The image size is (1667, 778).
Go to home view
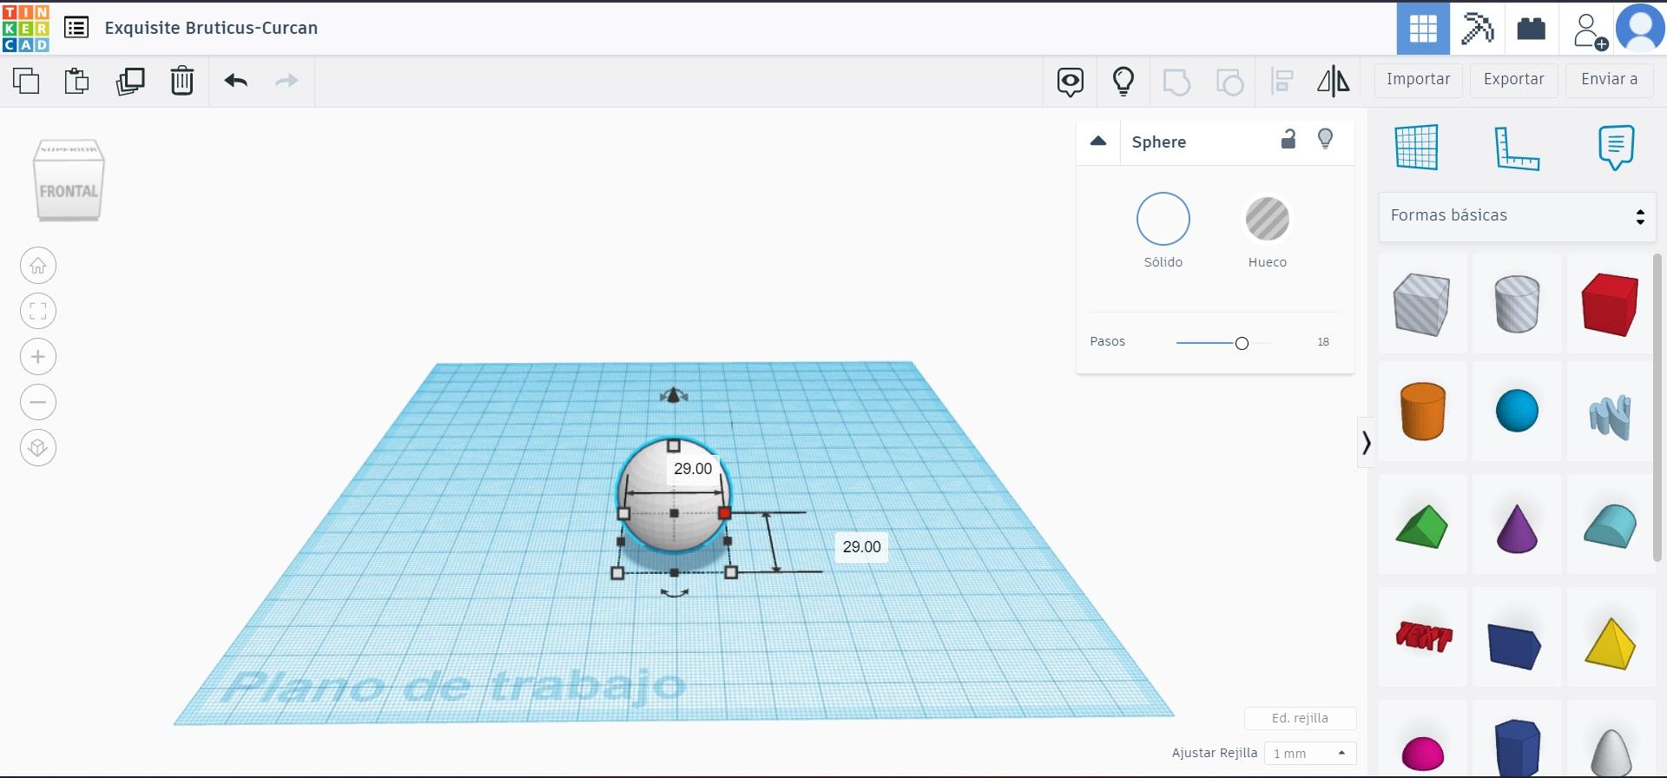tap(38, 266)
